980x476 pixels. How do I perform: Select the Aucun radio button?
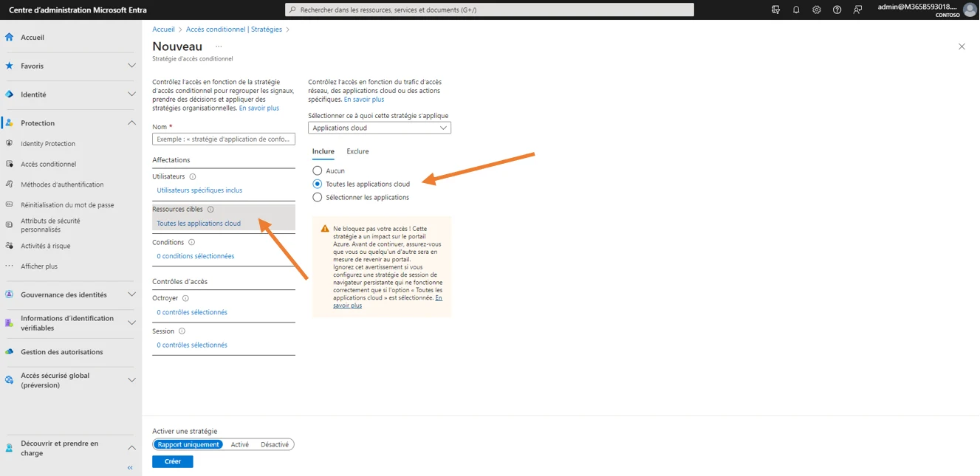[x=318, y=170]
